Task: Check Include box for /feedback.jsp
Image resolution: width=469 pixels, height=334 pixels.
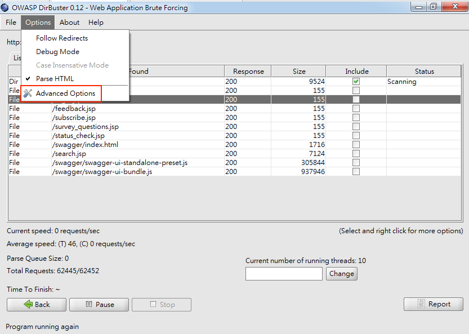Action: [356, 108]
